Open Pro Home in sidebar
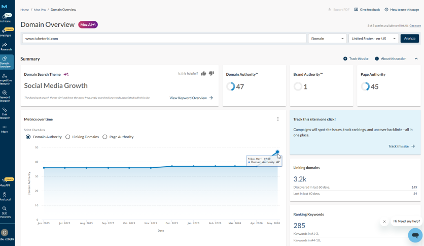Viewport: 424px width, 246px height. pos(6,18)
